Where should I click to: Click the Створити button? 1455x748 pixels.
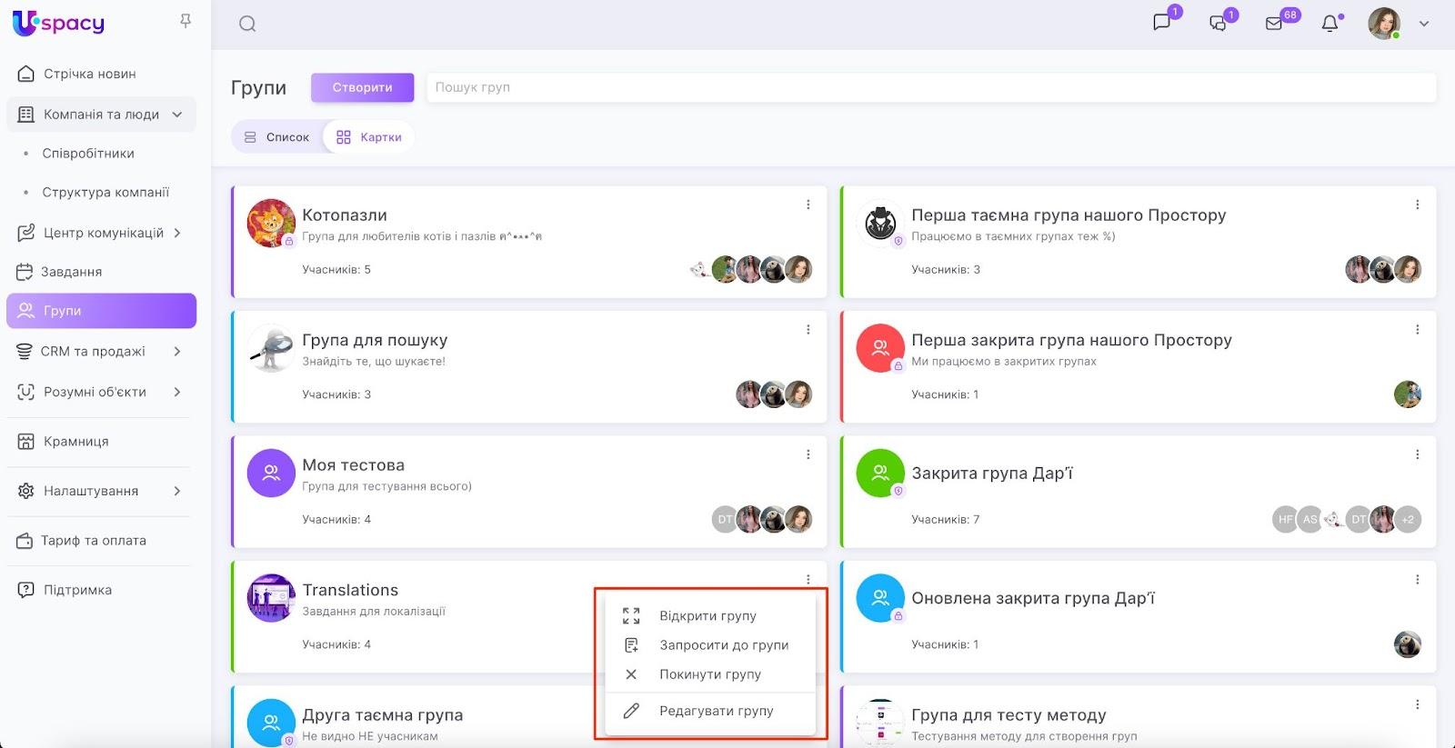tap(362, 88)
